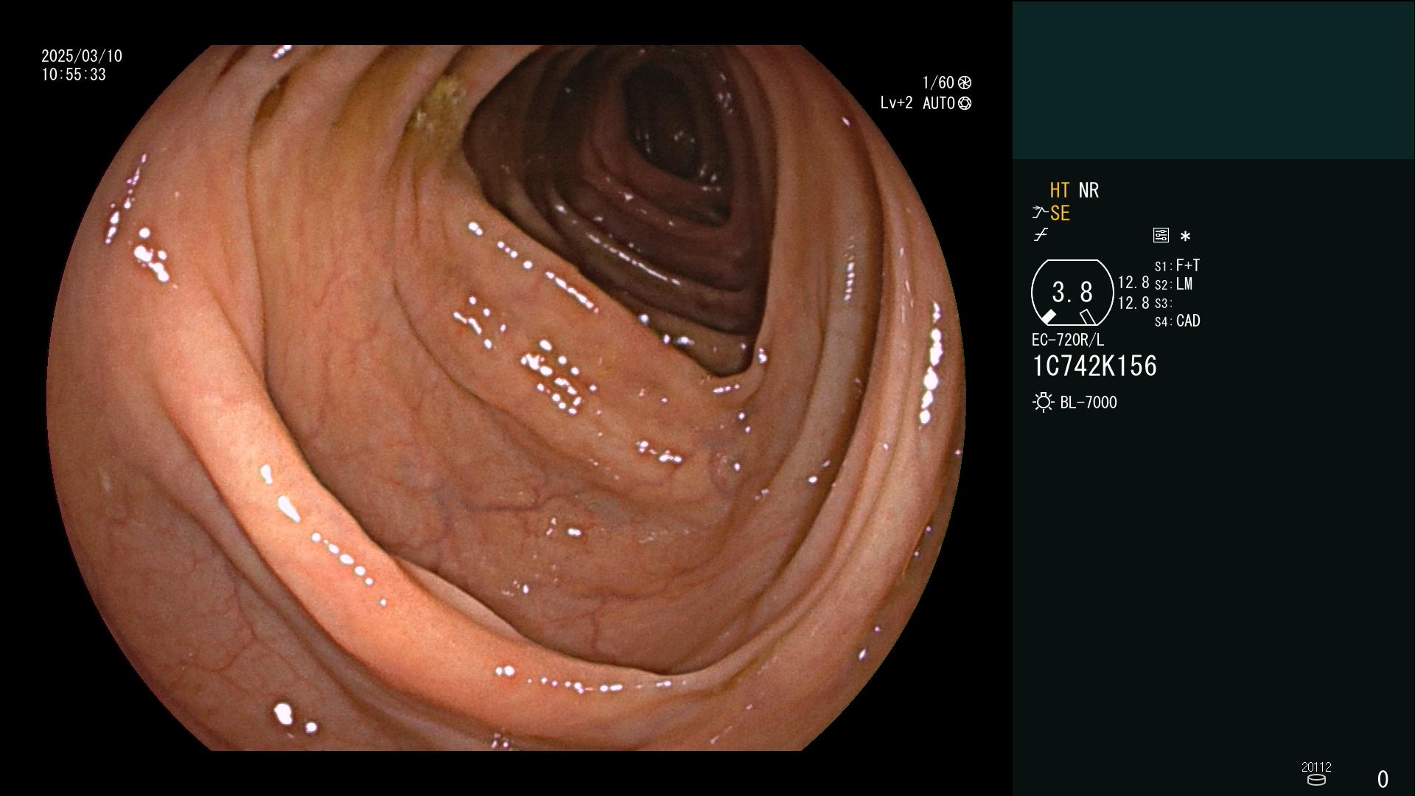Click the scope tip diameter diagram 3.8
Screen dimensions: 1415x796
[1072, 293]
